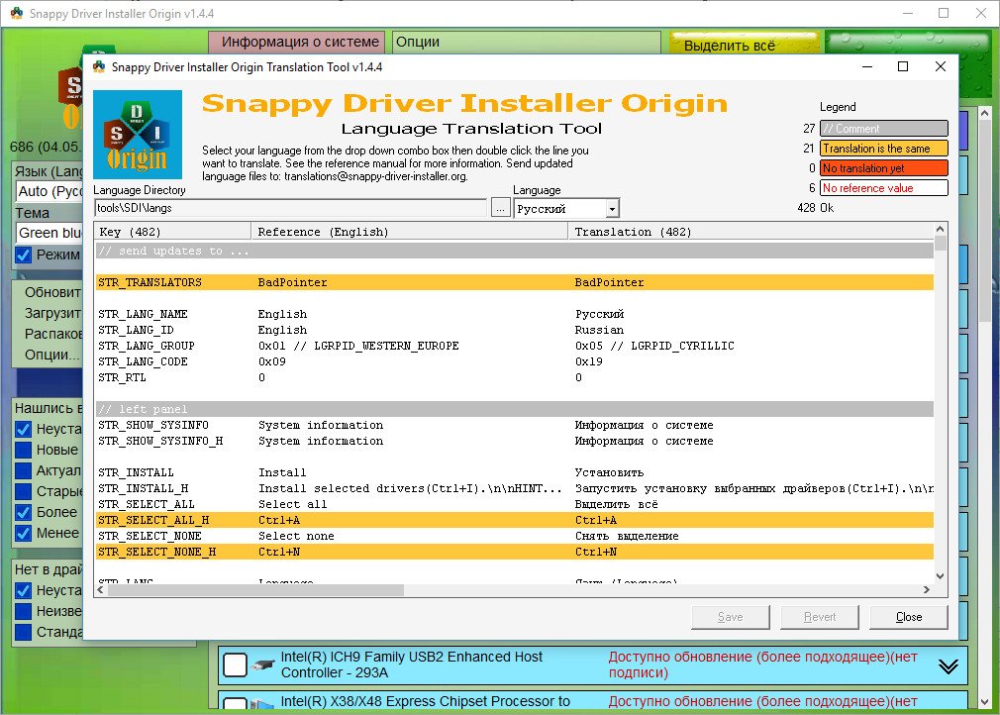Image resolution: width=1000 pixels, height=715 pixels.
Task: Select the highlighted STR_SELECT_ALL_H row key
Action: 153,521
